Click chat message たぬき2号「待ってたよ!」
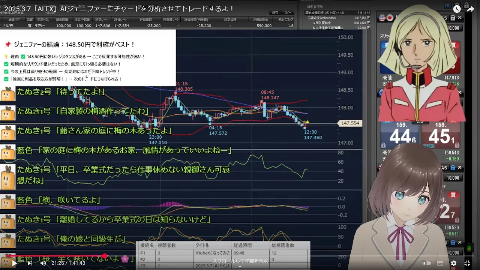This screenshot has width=480, height=270. click(x=61, y=92)
